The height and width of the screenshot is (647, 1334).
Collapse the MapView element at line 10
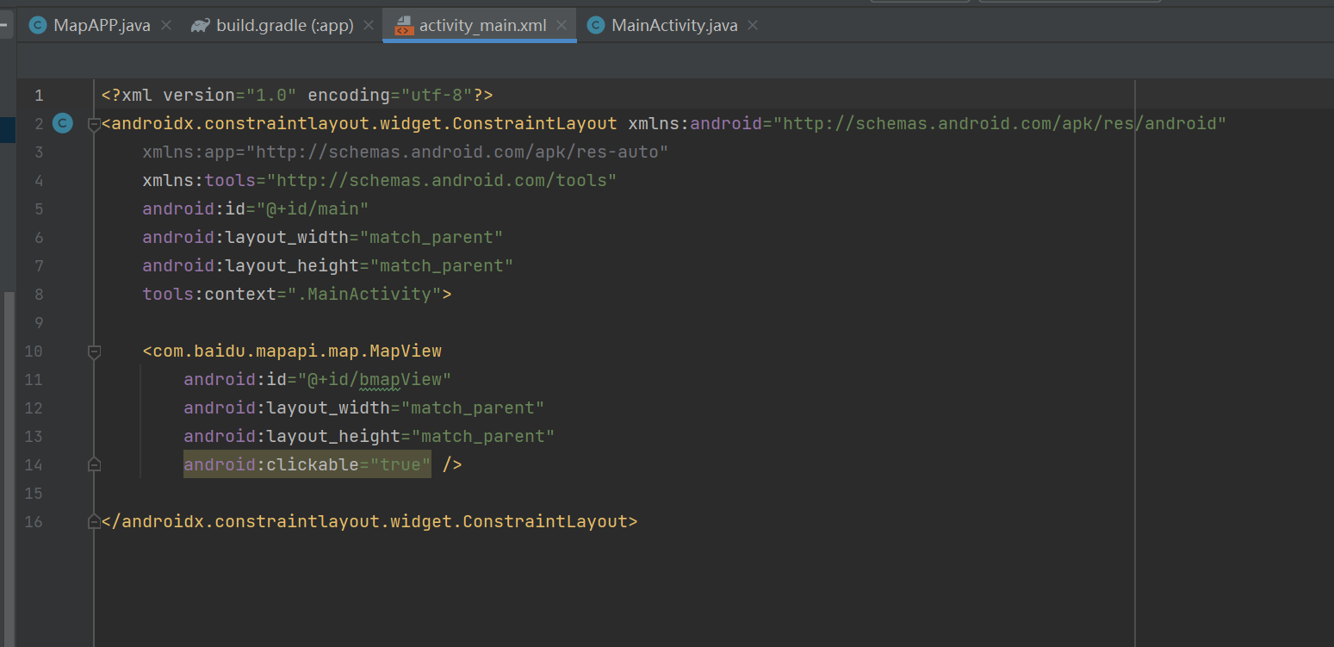tap(94, 351)
